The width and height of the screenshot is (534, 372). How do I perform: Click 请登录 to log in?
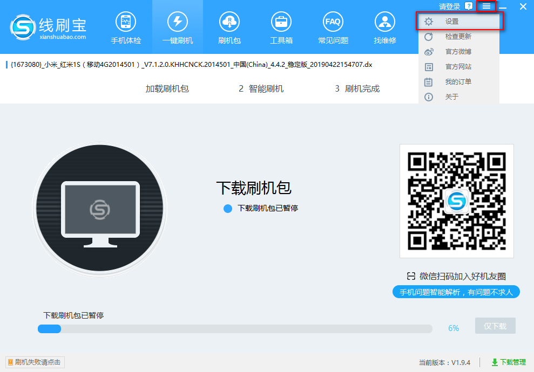[450, 6]
